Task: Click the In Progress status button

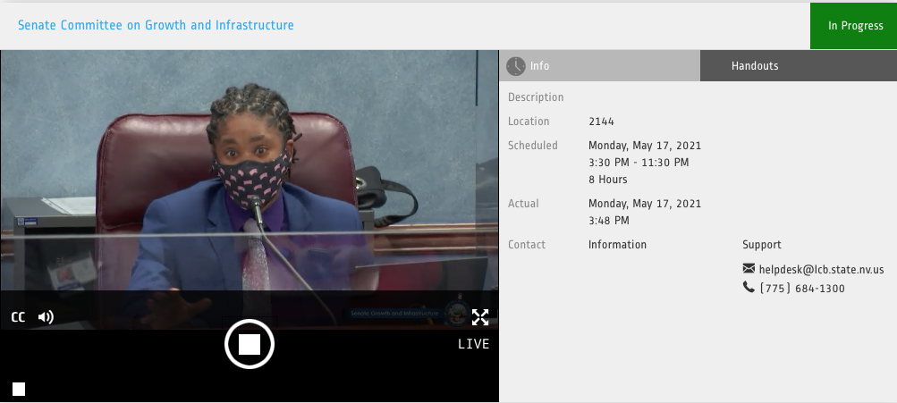Action: pyautogui.click(x=853, y=26)
